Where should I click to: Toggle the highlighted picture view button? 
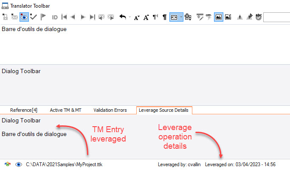pyautogui.click(x=219, y=17)
